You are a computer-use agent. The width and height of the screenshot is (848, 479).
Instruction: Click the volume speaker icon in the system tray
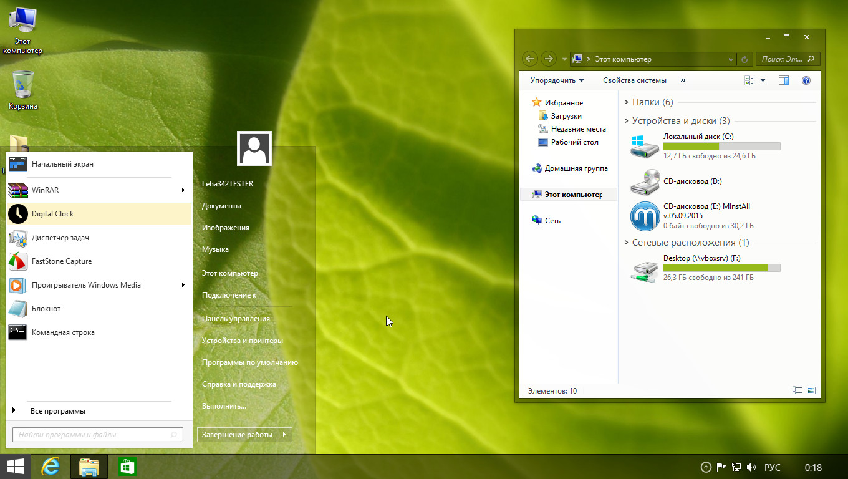pyautogui.click(x=751, y=467)
